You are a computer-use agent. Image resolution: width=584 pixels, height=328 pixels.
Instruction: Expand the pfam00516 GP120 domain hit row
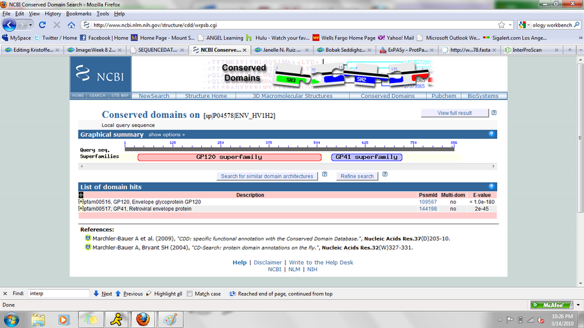coord(80,202)
